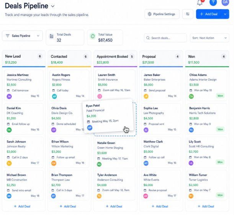Viewport: 234px width, 215px height.
Task: Expand the Deals Pipeline title chevron
Action: pos(53,6)
